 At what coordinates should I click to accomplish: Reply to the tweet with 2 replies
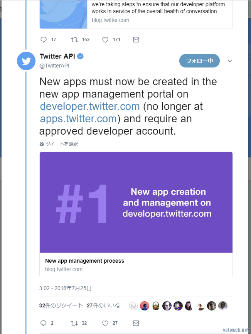click(44, 323)
